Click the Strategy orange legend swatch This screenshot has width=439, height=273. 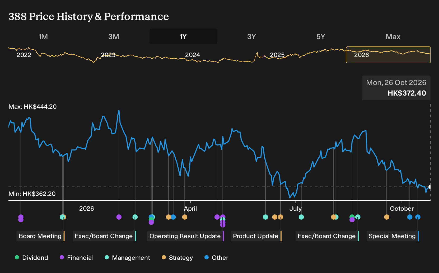(164, 257)
